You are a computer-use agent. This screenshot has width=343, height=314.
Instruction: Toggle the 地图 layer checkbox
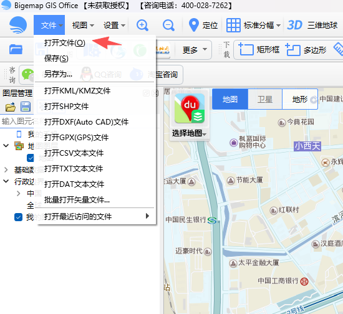click(31, 158)
